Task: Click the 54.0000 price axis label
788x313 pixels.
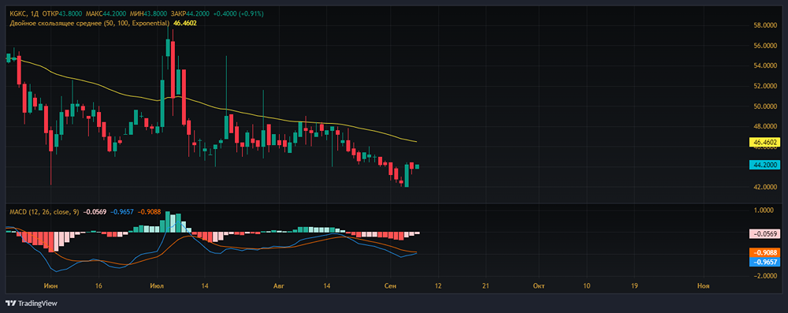Action: (x=766, y=66)
